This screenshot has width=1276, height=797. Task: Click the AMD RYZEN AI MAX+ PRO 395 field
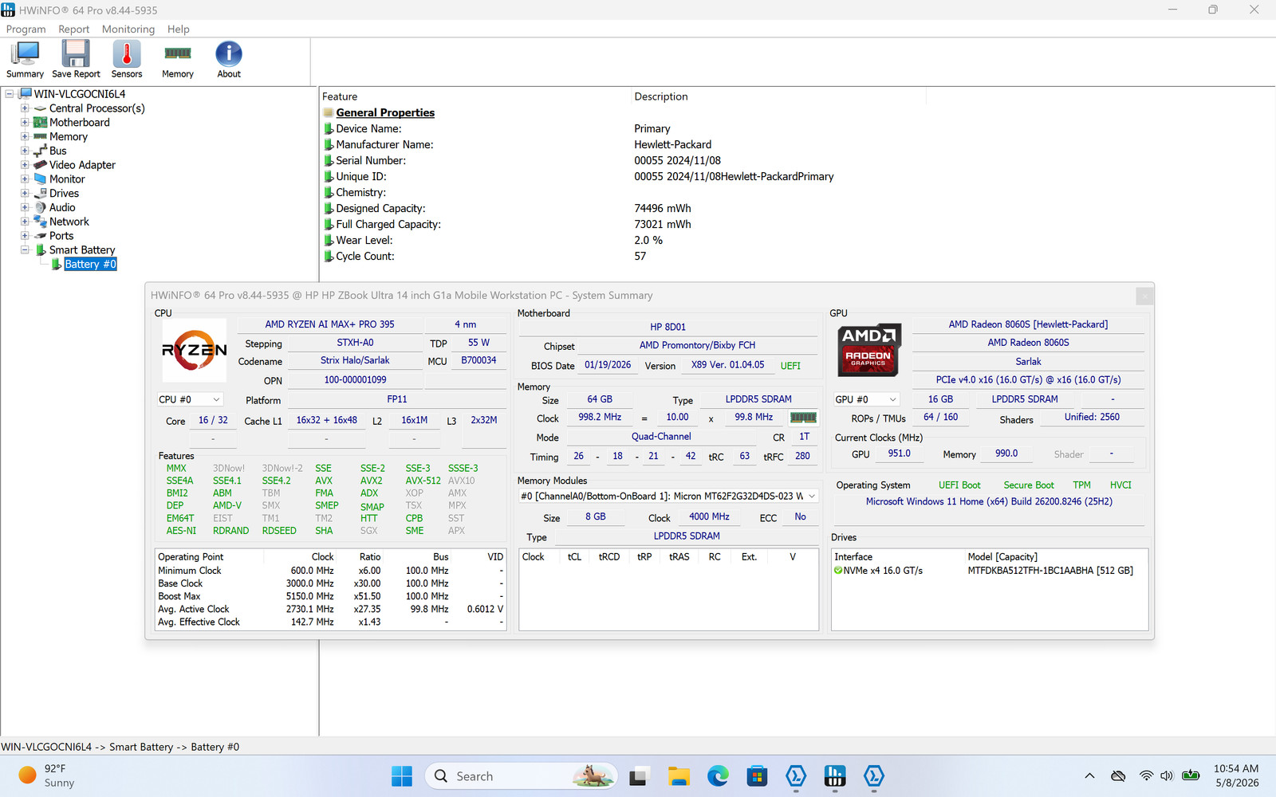pos(329,324)
